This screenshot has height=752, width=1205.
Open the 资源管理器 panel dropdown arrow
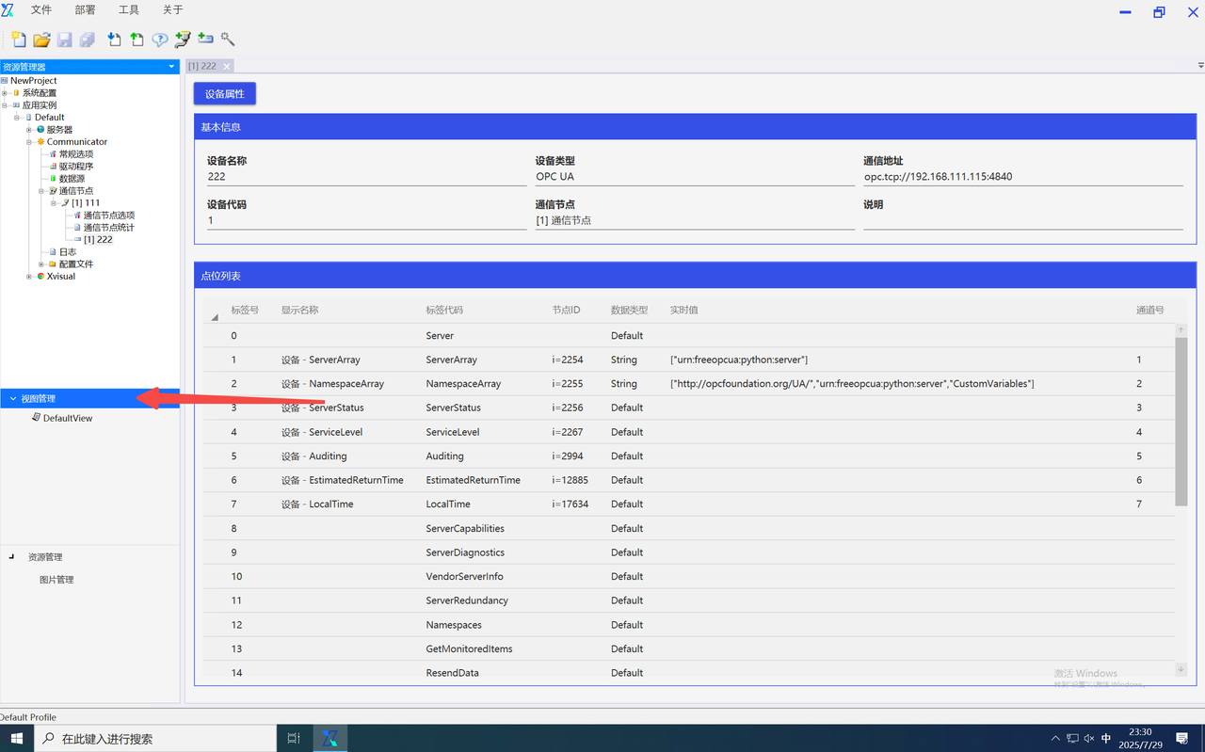[171, 67]
